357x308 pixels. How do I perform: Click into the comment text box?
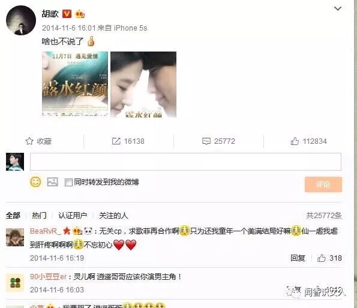[185, 162]
